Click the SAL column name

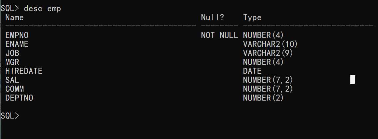[12, 80]
